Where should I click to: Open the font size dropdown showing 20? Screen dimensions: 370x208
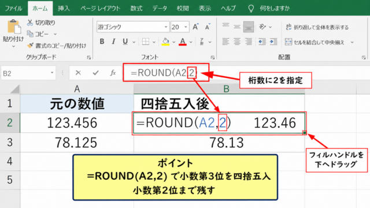pyautogui.click(x=186, y=27)
